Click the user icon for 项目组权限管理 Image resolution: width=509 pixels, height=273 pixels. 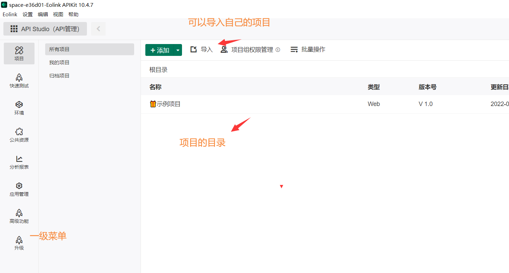coord(224,49)
